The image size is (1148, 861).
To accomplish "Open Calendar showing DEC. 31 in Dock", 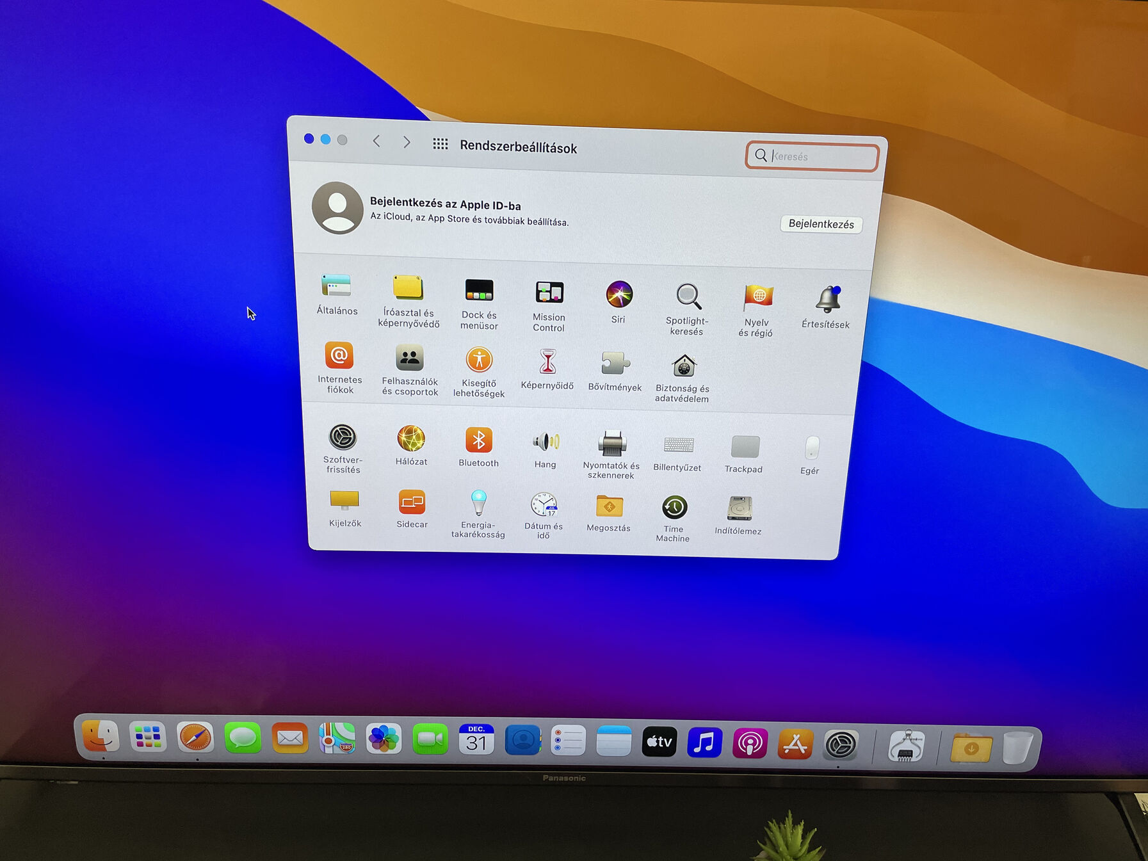I will (x=476, y=740).
